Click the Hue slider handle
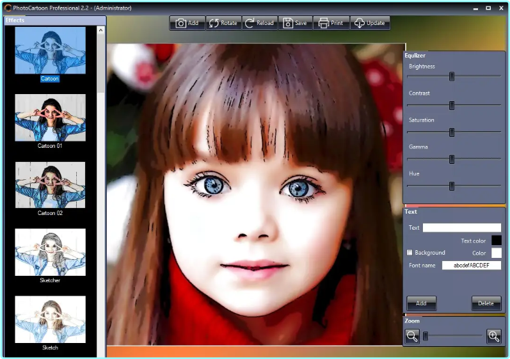This screenshot has width=510, height=359. pyautogui.click(x=452, y=186)
